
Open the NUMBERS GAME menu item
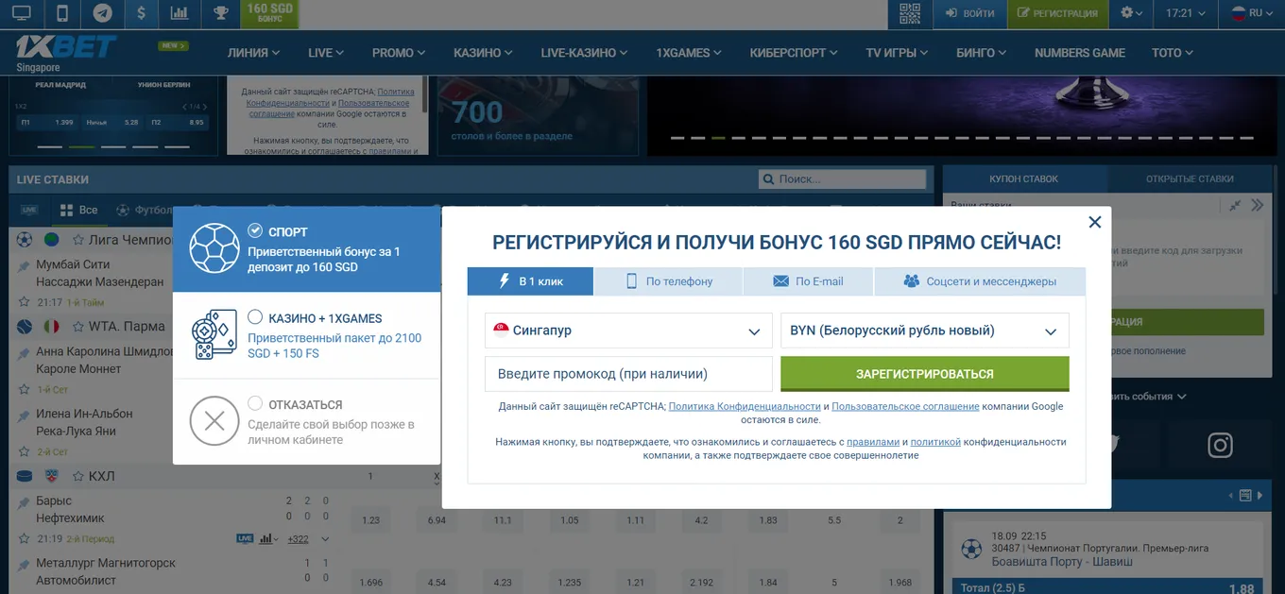(x=1080, y=53)
